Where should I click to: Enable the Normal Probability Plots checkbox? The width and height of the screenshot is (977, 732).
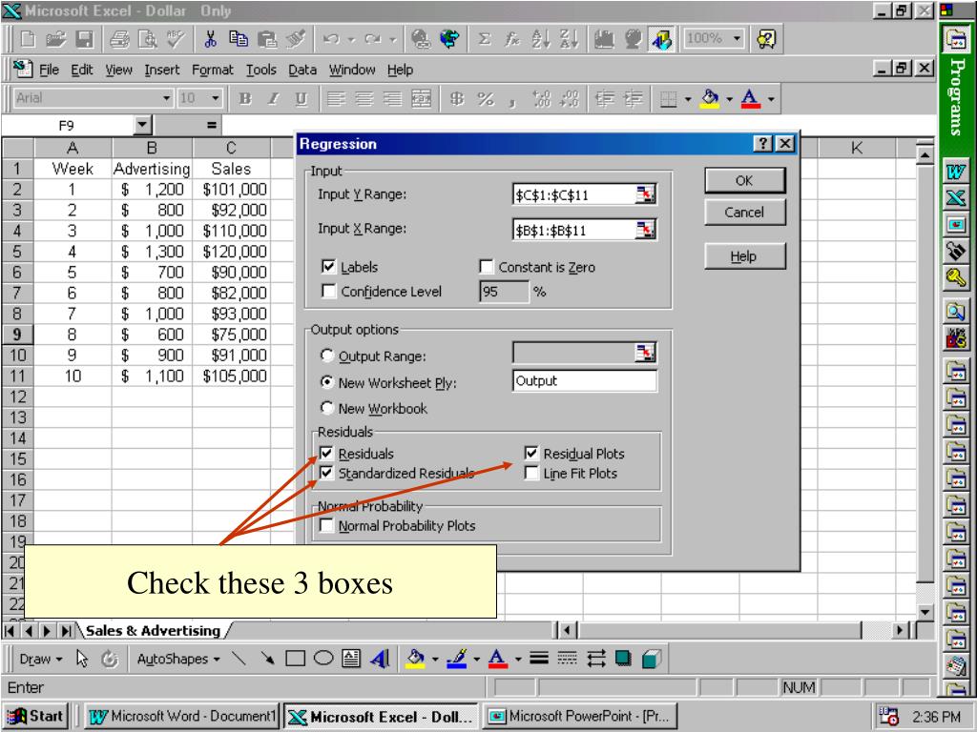click(x=326, y=525)
